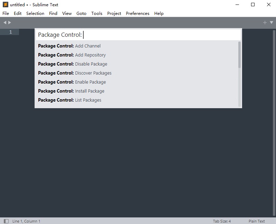Image resolution: width=276 pixels, height=224 pixels.
Task: Click the editor vertical scrollbar
Action: pyautogui.click(x=274, y=123)
